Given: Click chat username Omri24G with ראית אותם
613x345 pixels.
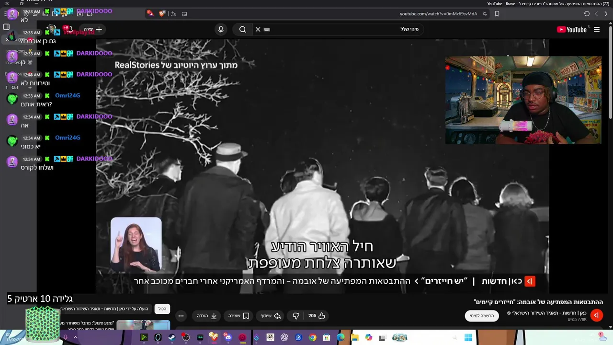Looking at the screenshot, I should [x=68, y=95].
